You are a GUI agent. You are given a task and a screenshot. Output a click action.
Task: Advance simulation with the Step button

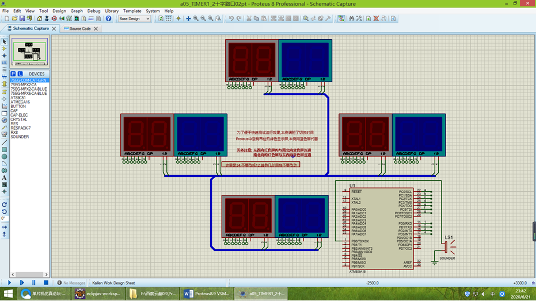(21, 283)
